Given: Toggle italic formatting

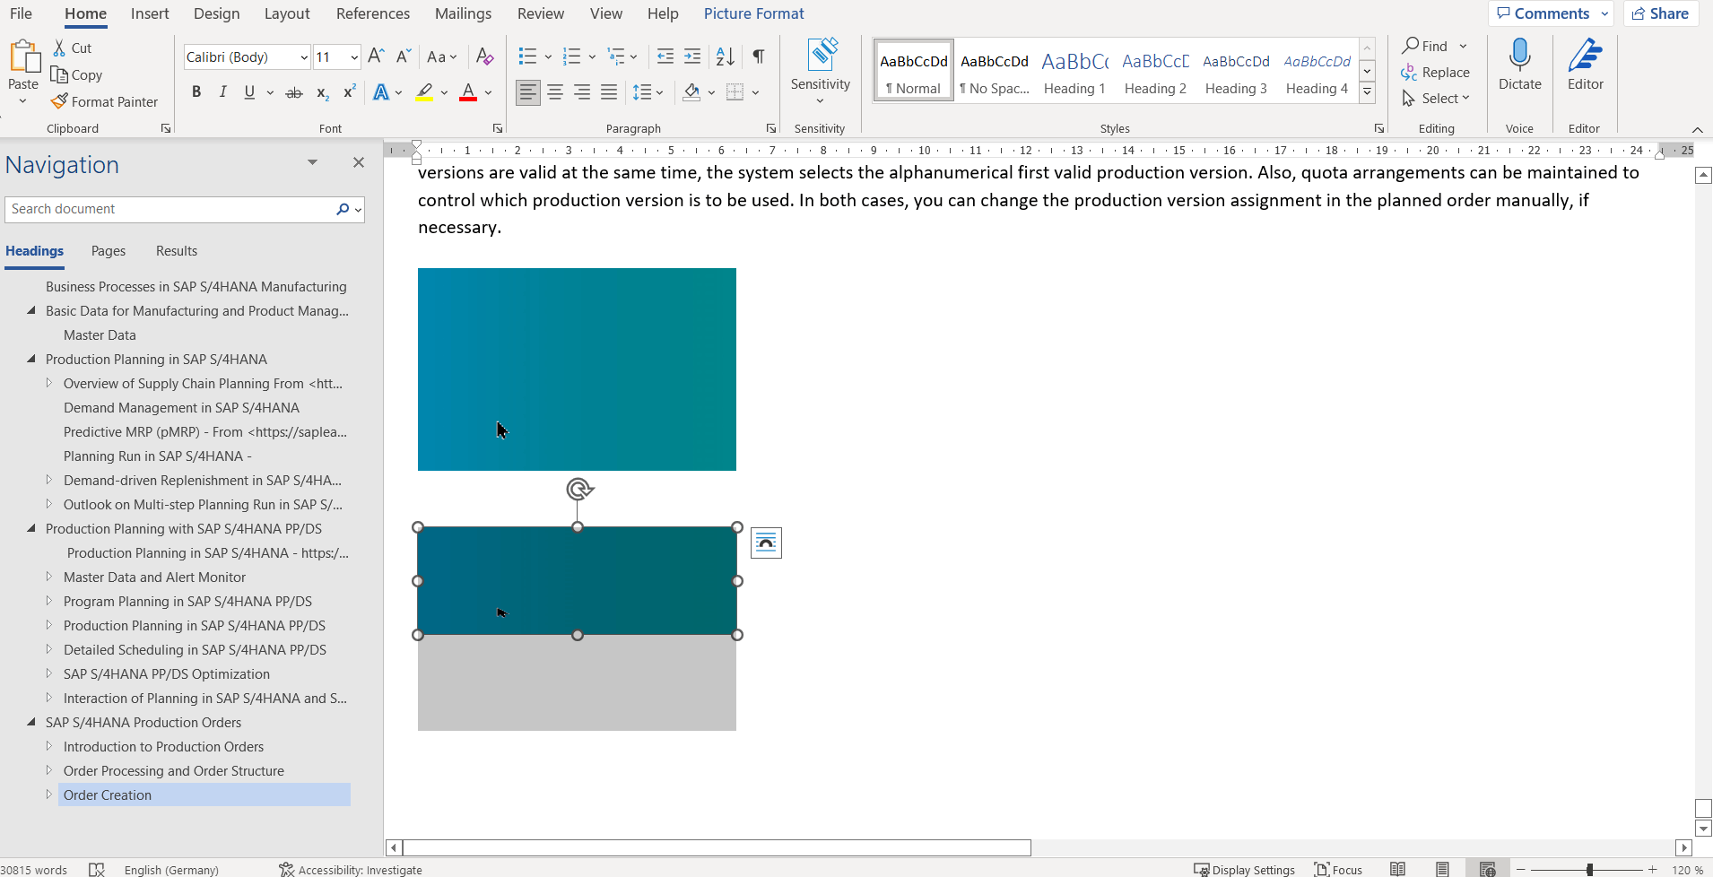Looking at the screenshot, I should point(223,92).
